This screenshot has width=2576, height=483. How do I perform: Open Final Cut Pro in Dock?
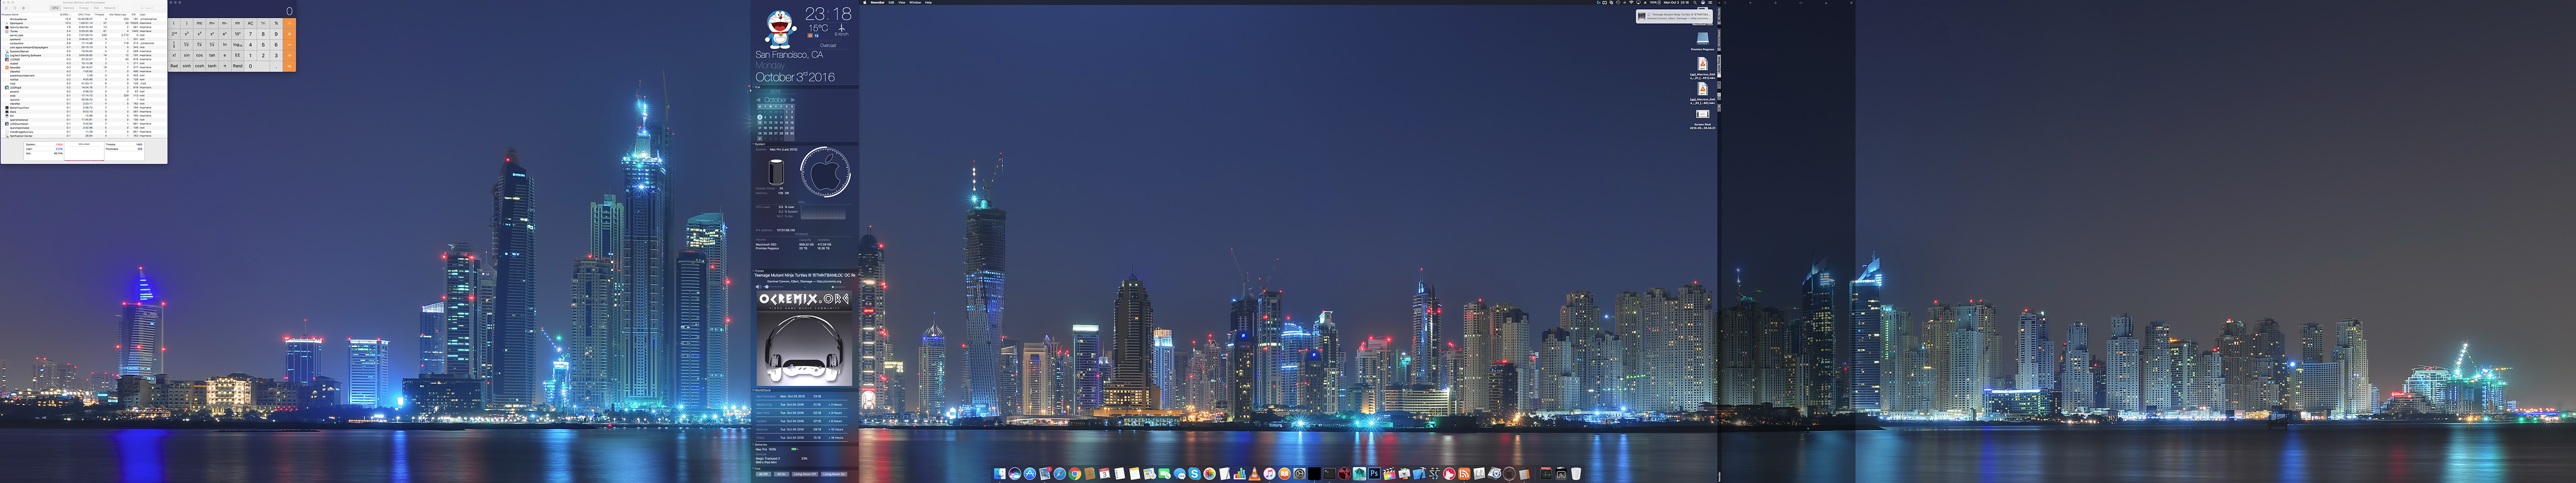pos(1390,474)
